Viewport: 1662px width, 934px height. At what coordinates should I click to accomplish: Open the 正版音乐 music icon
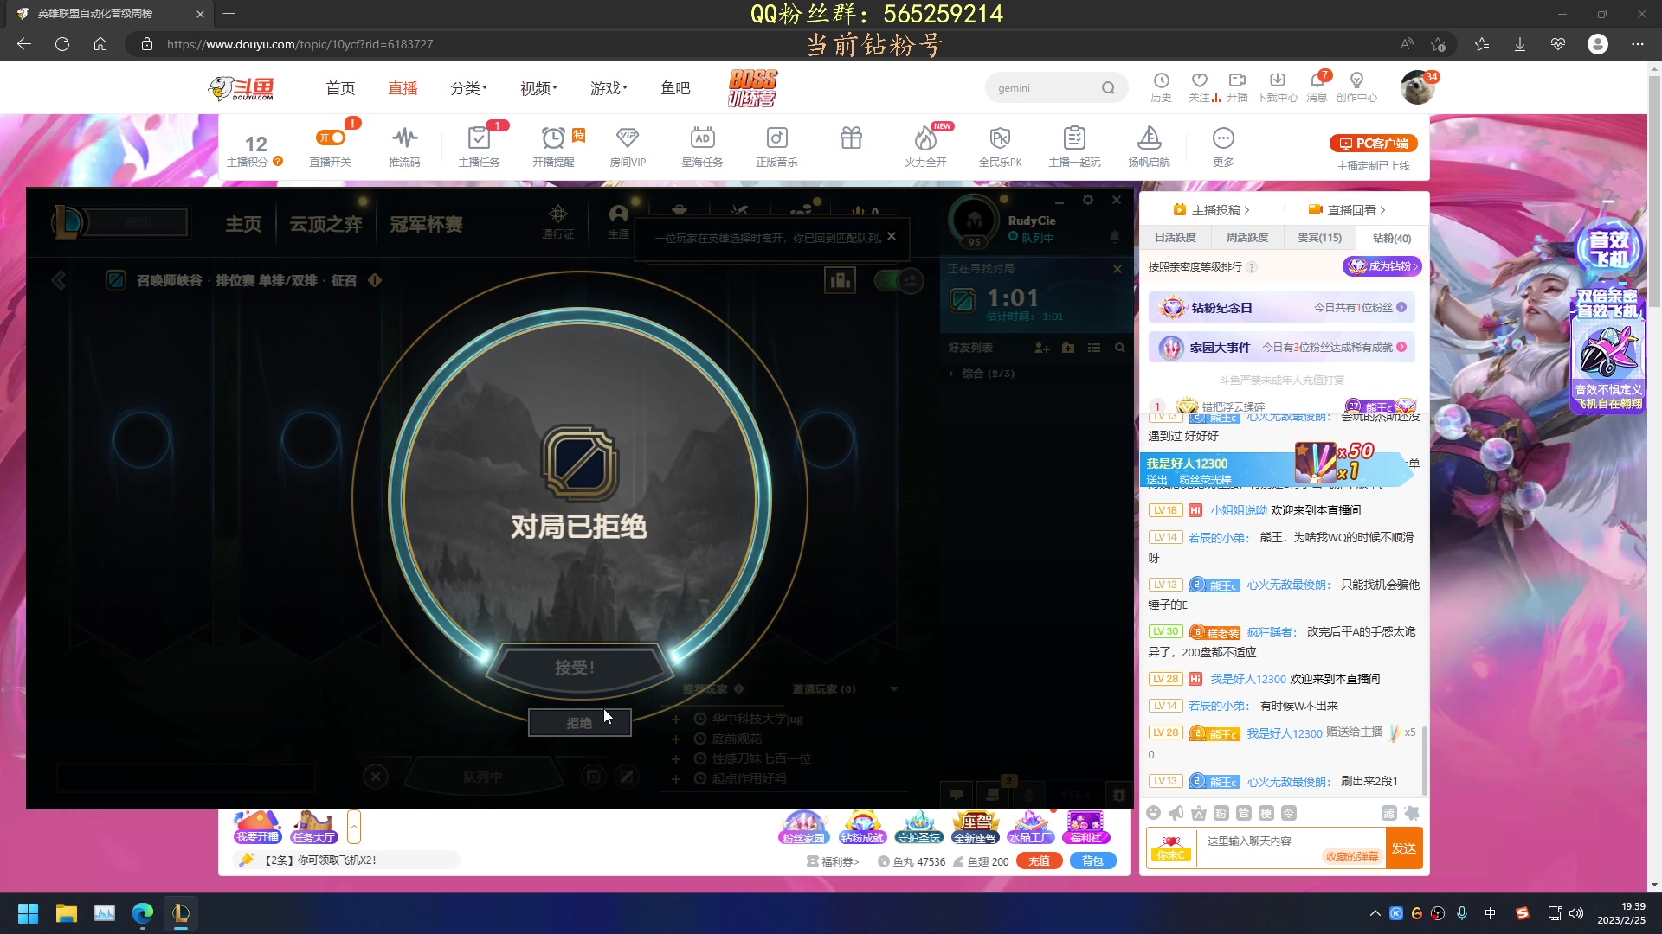(x=776, y=138)
